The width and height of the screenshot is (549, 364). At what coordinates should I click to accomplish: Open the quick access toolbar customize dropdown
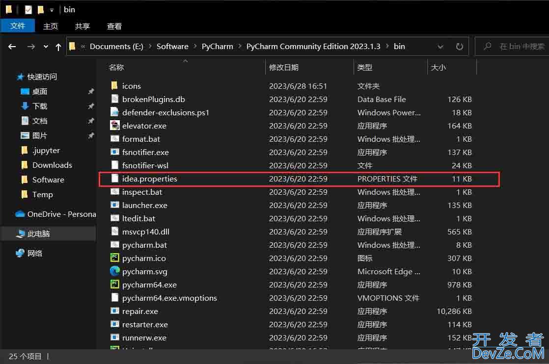click(52, 10)
